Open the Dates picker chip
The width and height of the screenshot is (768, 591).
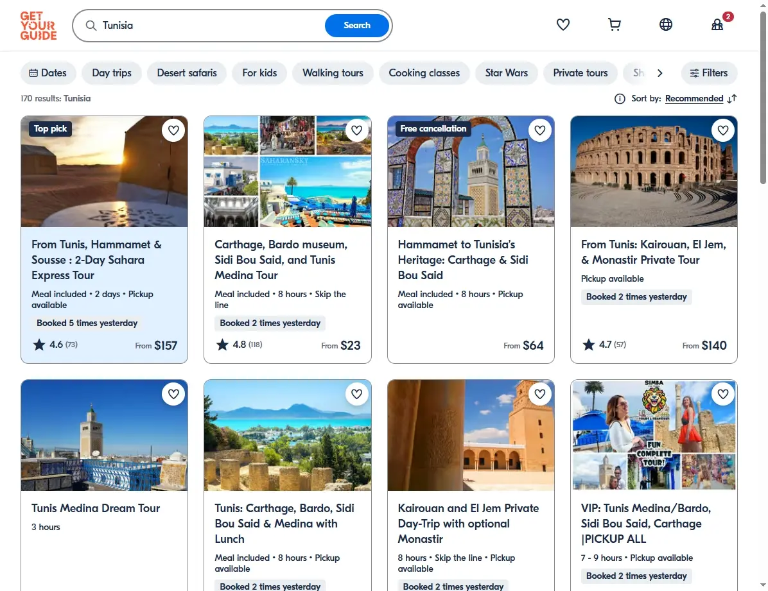(48, 73)
